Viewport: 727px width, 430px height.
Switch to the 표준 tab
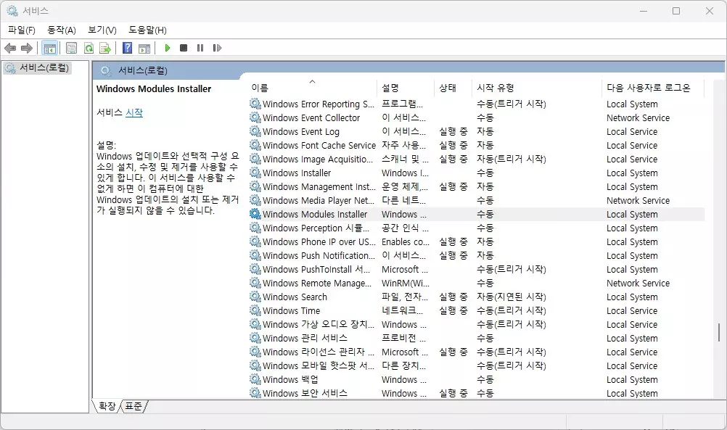(x=134, y=406)
